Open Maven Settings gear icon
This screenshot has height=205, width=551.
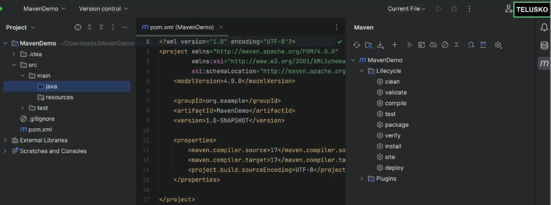coord(498,45)
